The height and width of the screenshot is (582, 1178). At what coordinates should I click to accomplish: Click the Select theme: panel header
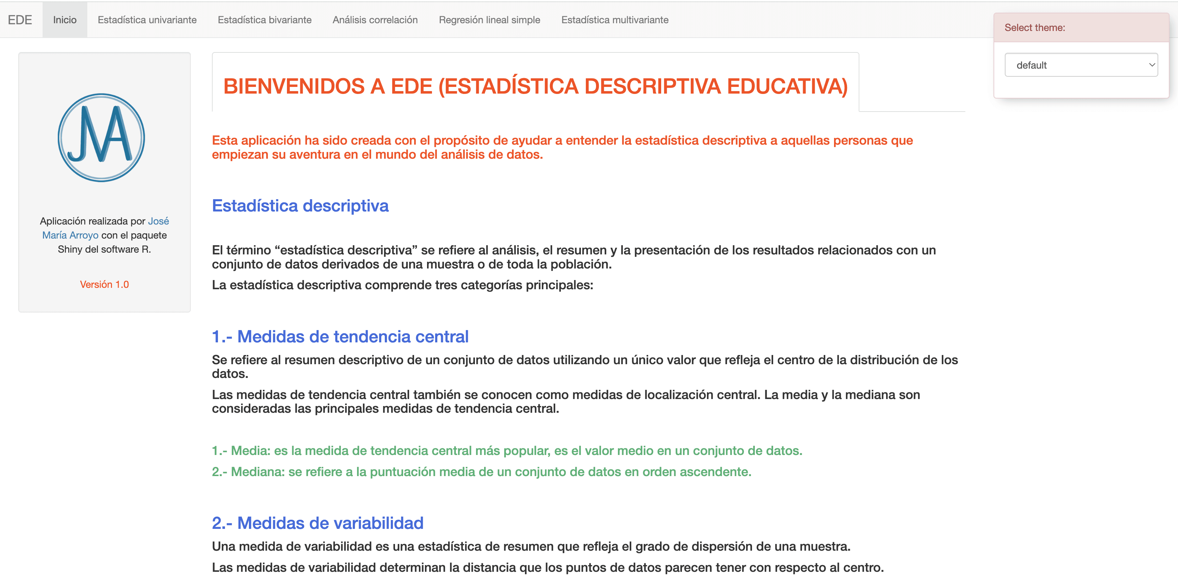pos(1081,27)
